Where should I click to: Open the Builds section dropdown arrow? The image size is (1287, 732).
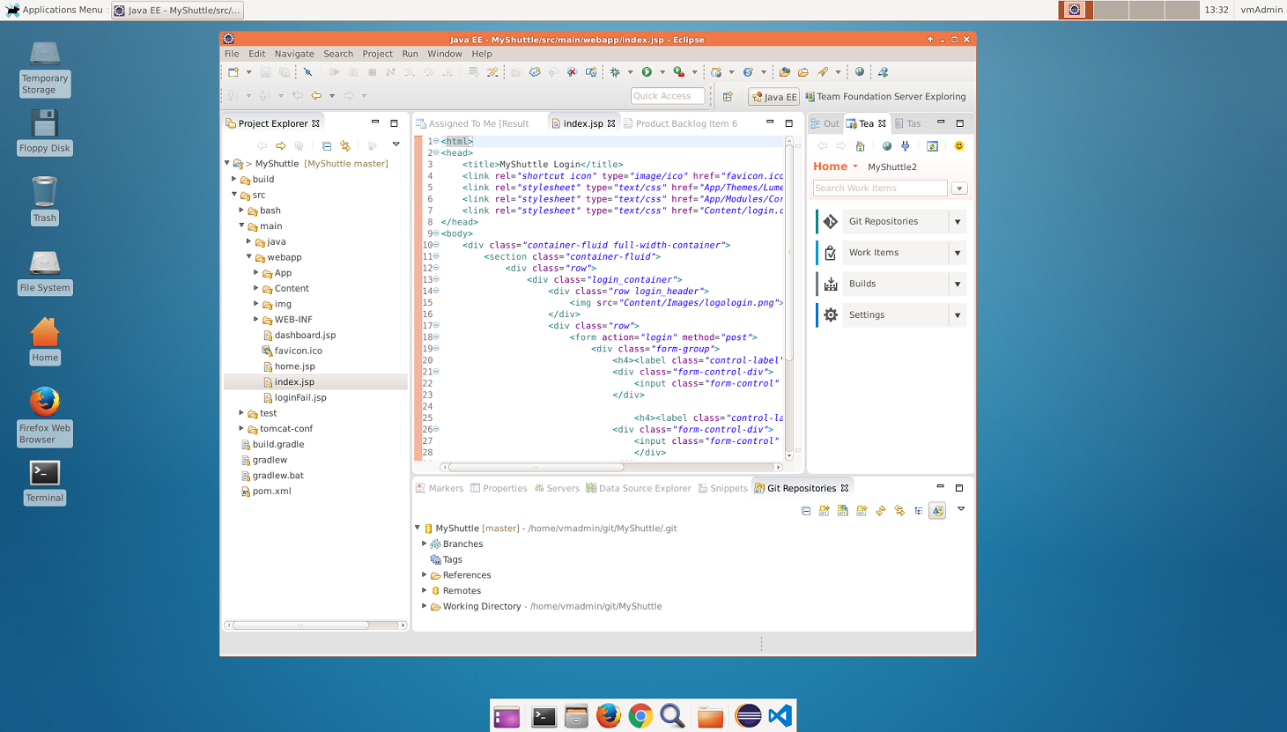click(958, 284)
